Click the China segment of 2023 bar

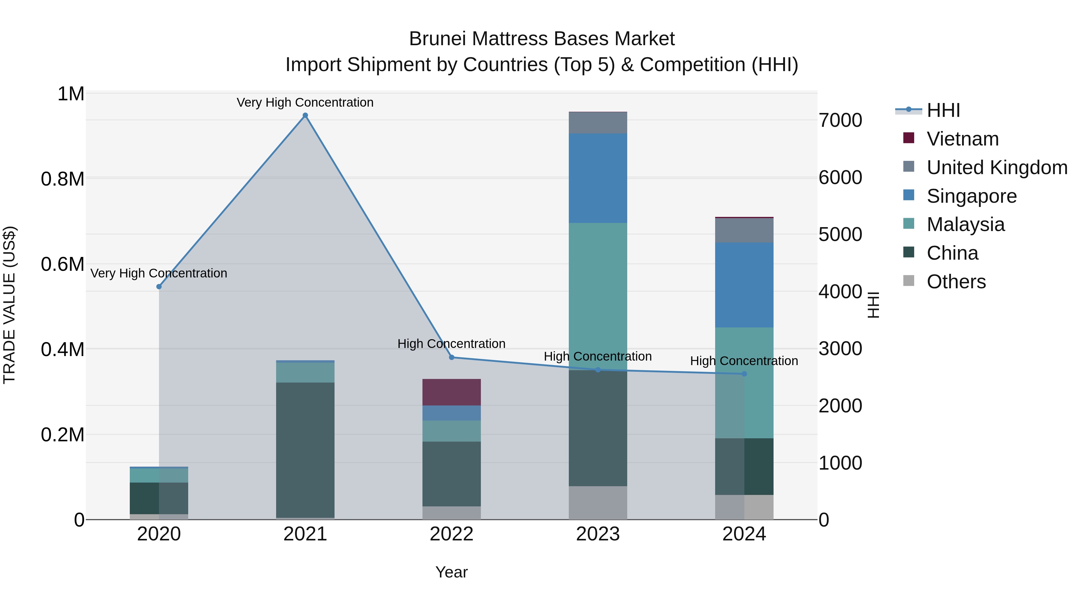pos(598,428)
